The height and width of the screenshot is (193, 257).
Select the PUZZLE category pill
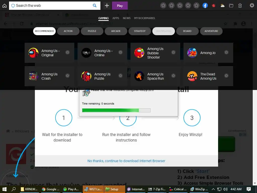click(x=92, y=31)
